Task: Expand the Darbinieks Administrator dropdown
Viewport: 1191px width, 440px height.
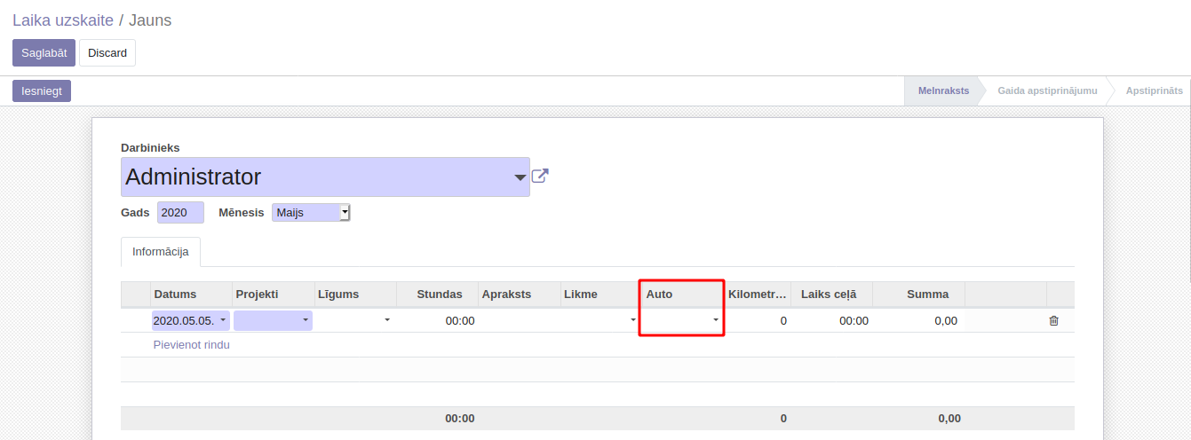Action: pos(520,177)
